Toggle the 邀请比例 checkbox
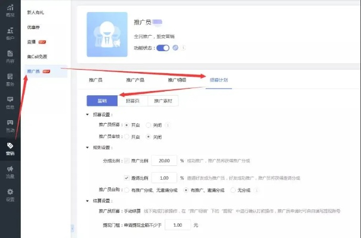361x238 pixels. tap(126, 178)
